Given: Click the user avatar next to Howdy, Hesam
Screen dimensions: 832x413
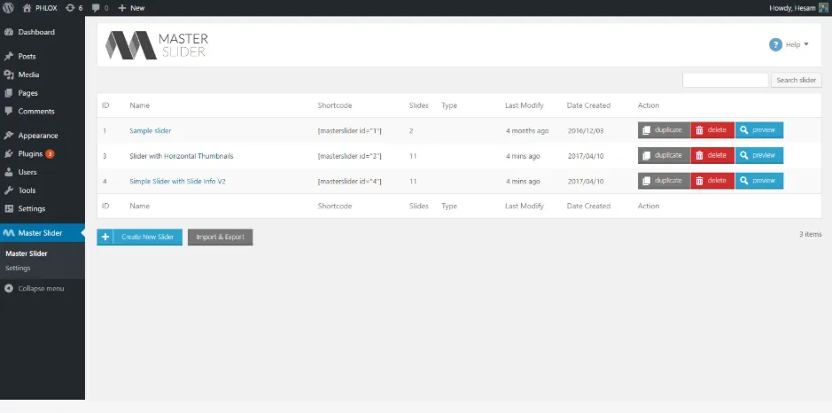Looking at the screenshot, I should [x=823, y=8].
